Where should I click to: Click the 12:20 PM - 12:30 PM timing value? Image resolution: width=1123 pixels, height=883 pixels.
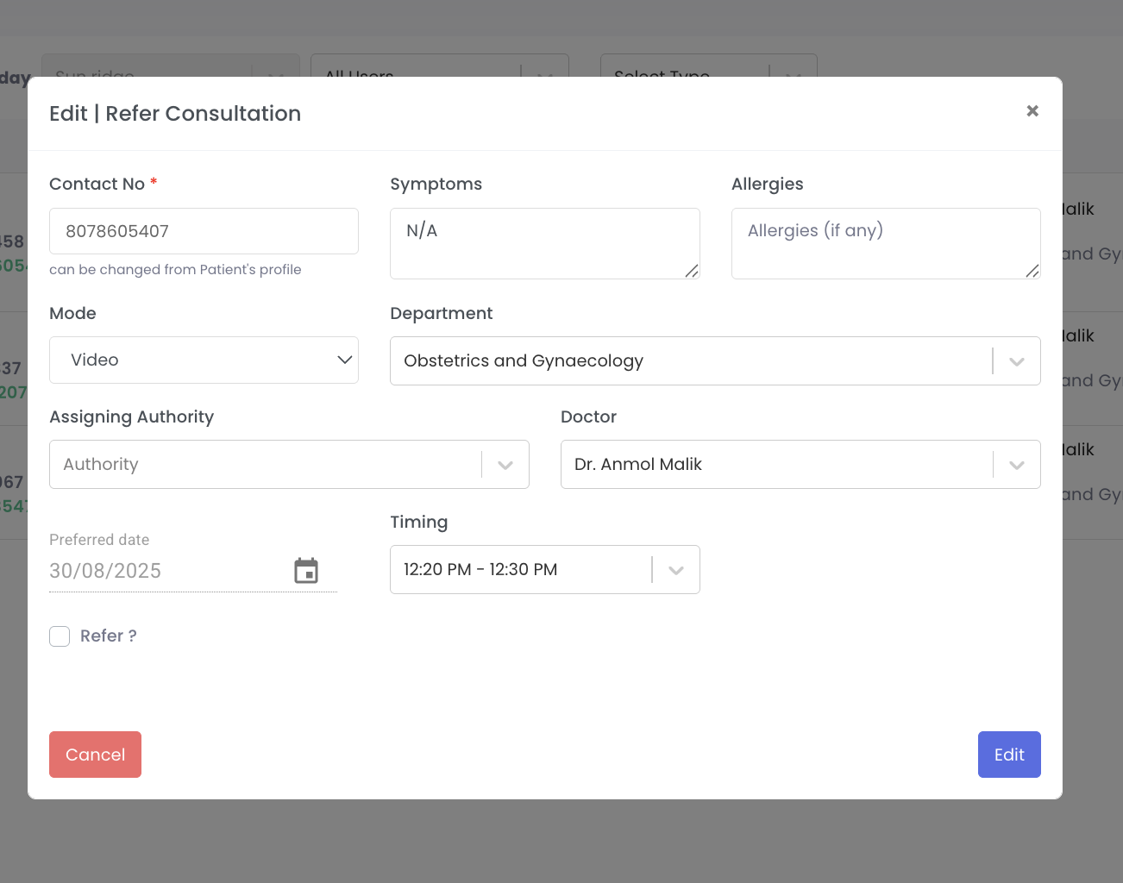480,570
